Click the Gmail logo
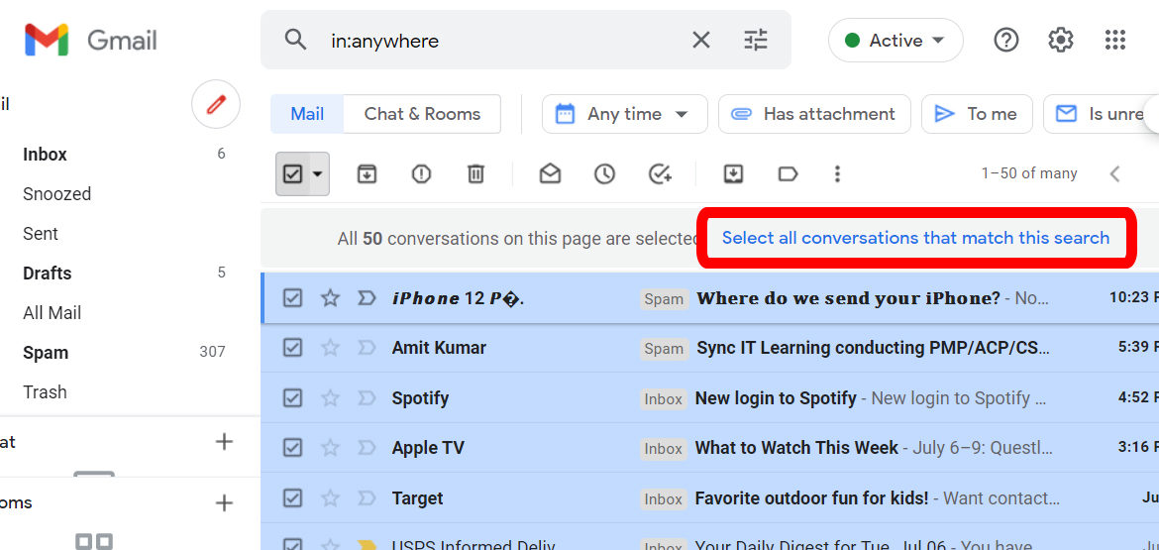 pos(90,40)
